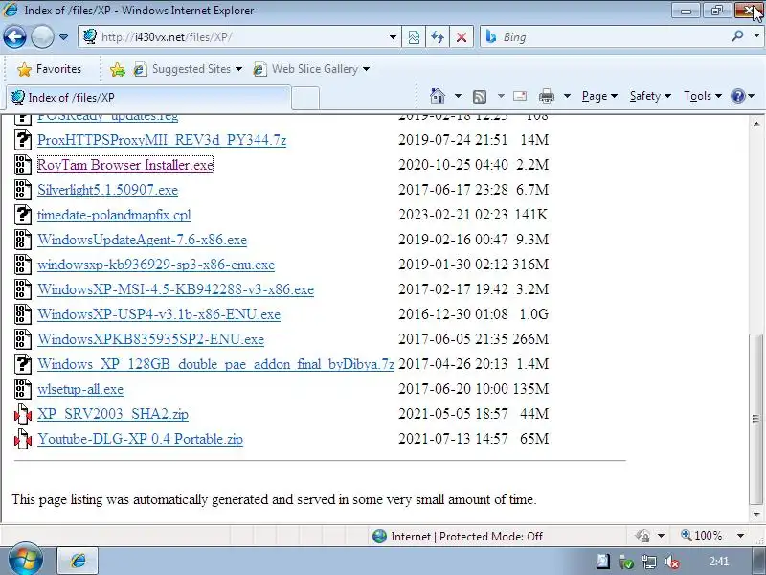
Task: Open ProxHTTPSProxyMII_REV3d_PY344.7z link
Action: [162, 140]
